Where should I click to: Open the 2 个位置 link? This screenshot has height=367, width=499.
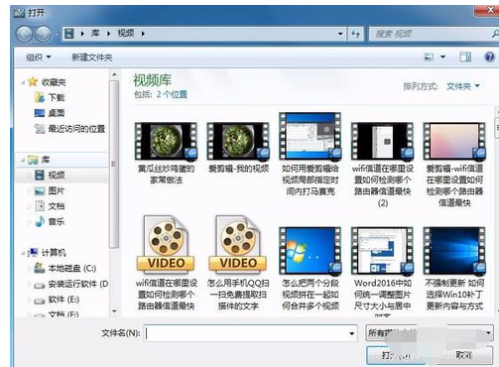coord(172,94)
